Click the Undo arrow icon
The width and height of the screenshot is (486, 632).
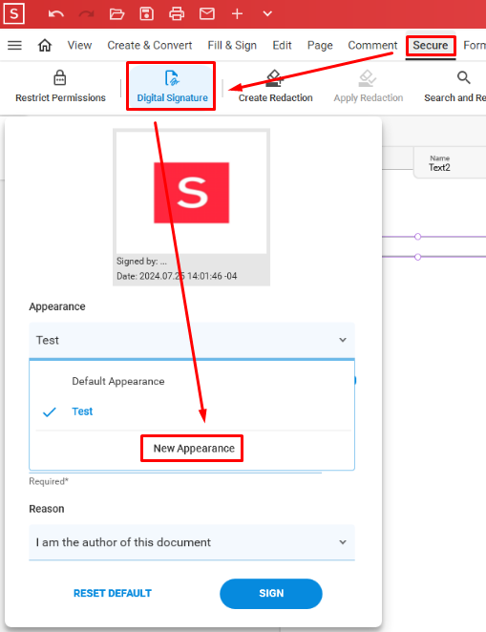point(56,14)
